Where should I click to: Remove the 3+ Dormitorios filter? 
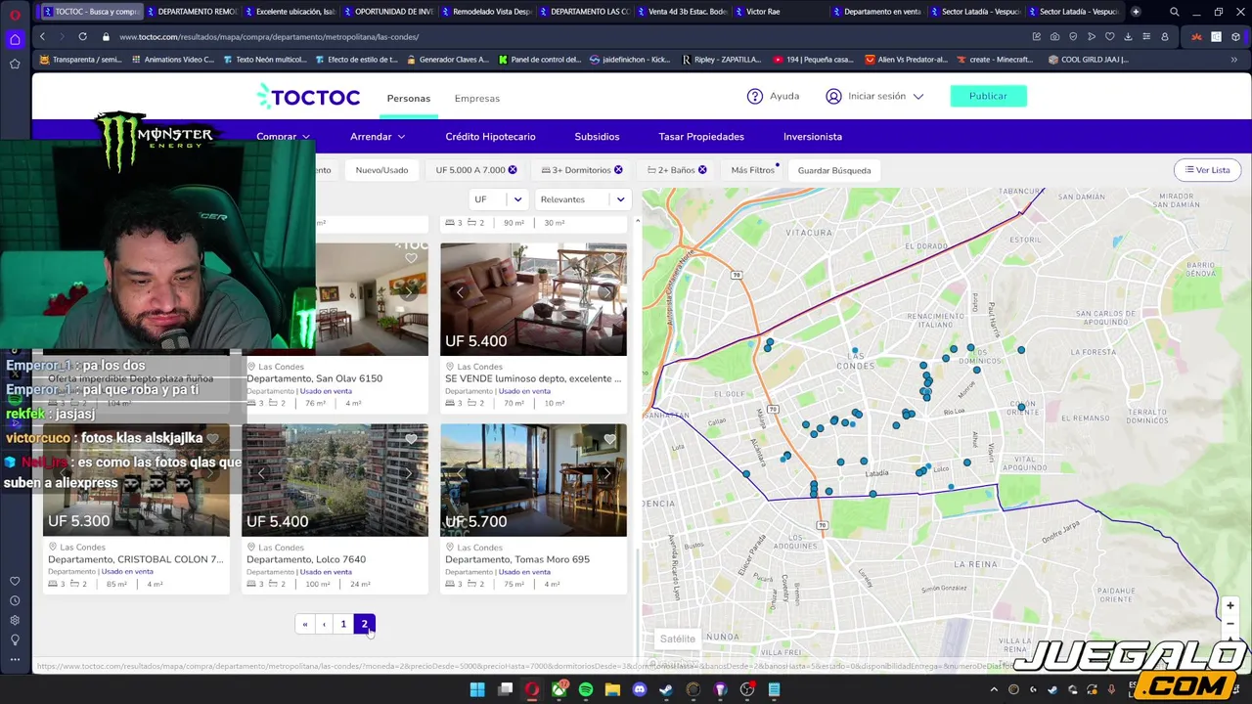pyautogui.click(x=618, y=170)
